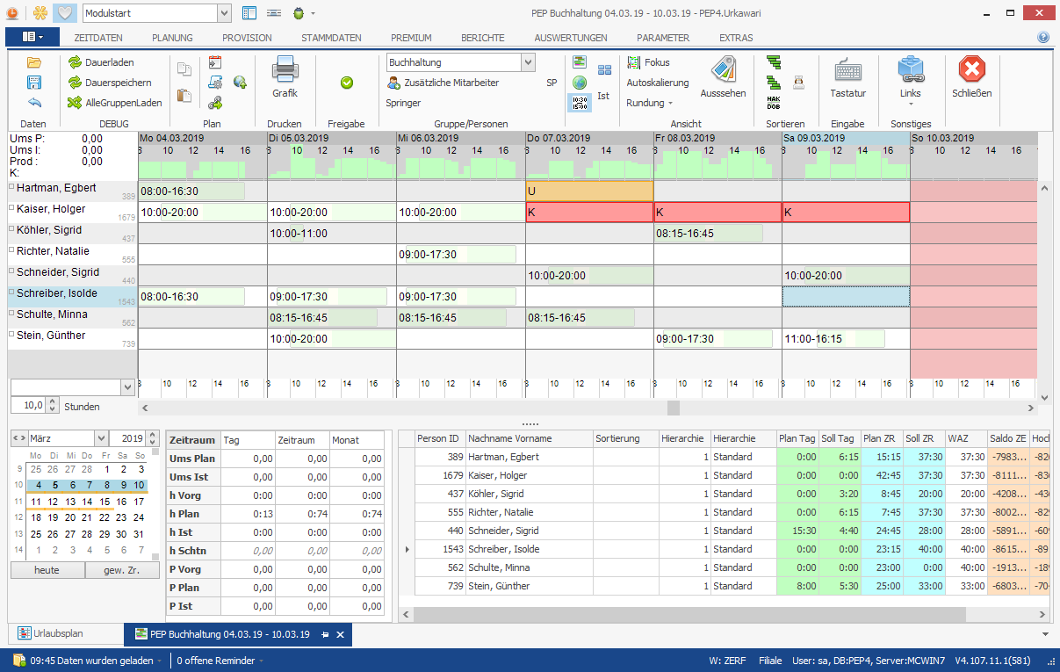Screen dimensions: 1060x672
Task: Toggle the checkbox beside Hartman, Egbert
Action: point(11,188)
